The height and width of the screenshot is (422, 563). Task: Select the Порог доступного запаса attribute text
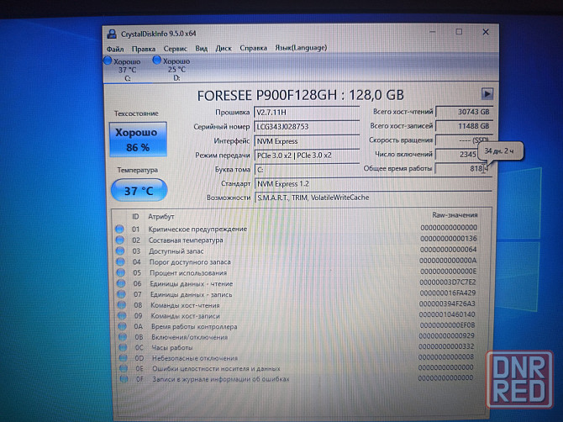click(190, 261)
